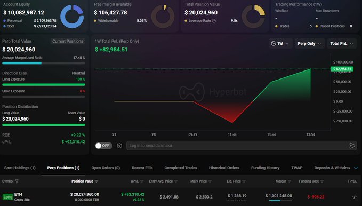
Task: Open Deposits & Withdrawals tab
Action: 332,168
